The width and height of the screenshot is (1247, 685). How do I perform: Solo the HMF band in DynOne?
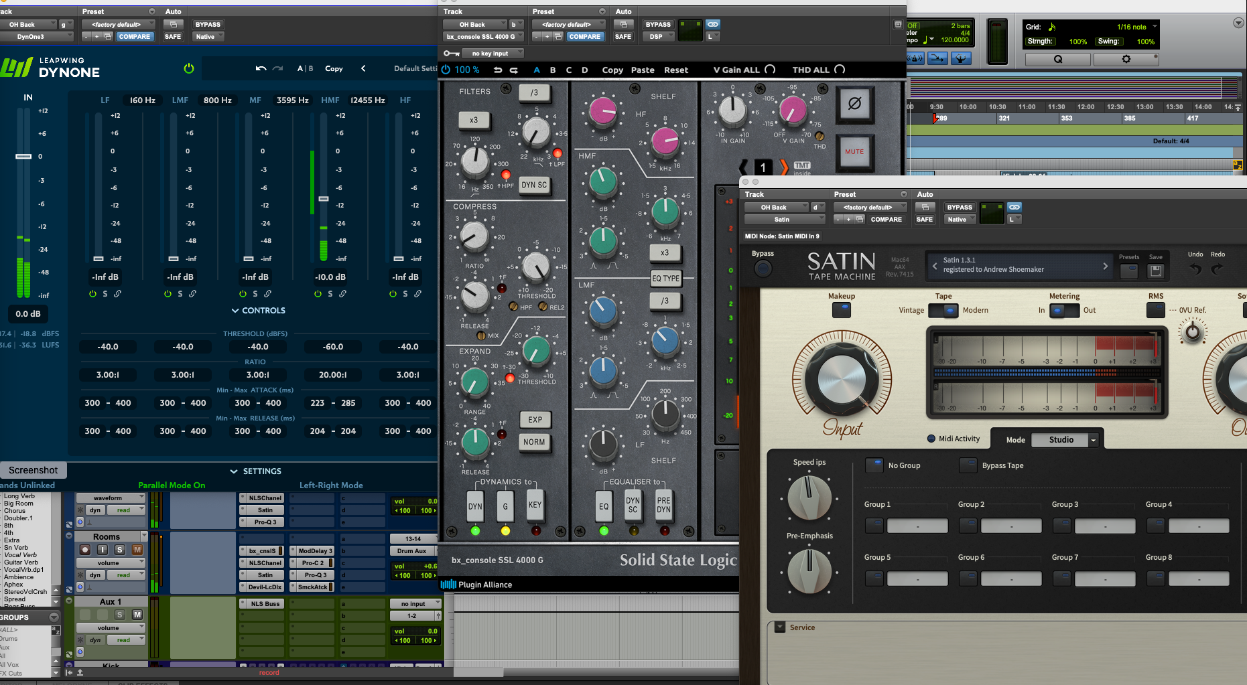(330, 294)
